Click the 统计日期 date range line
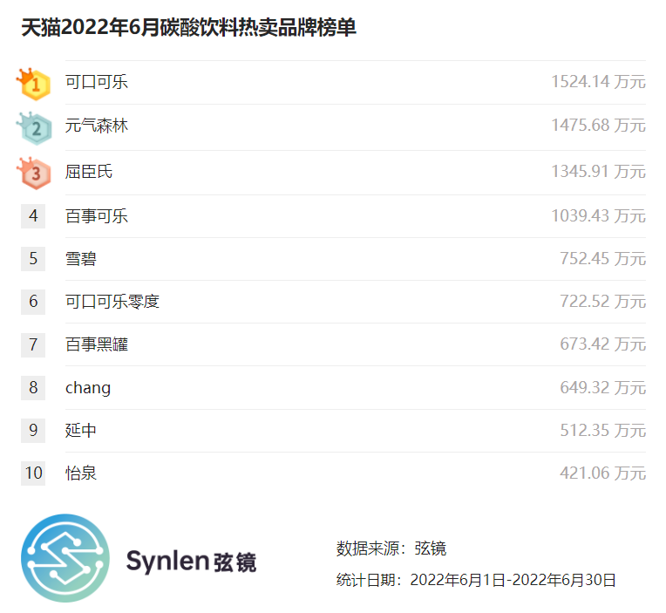 (476, 580)
